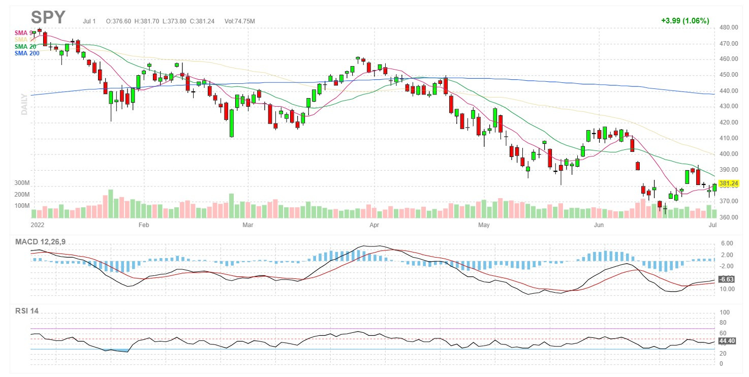Click the 0 RSI axis label
The width and height of the screenshot is (749, 377).
tap(722, 364)
